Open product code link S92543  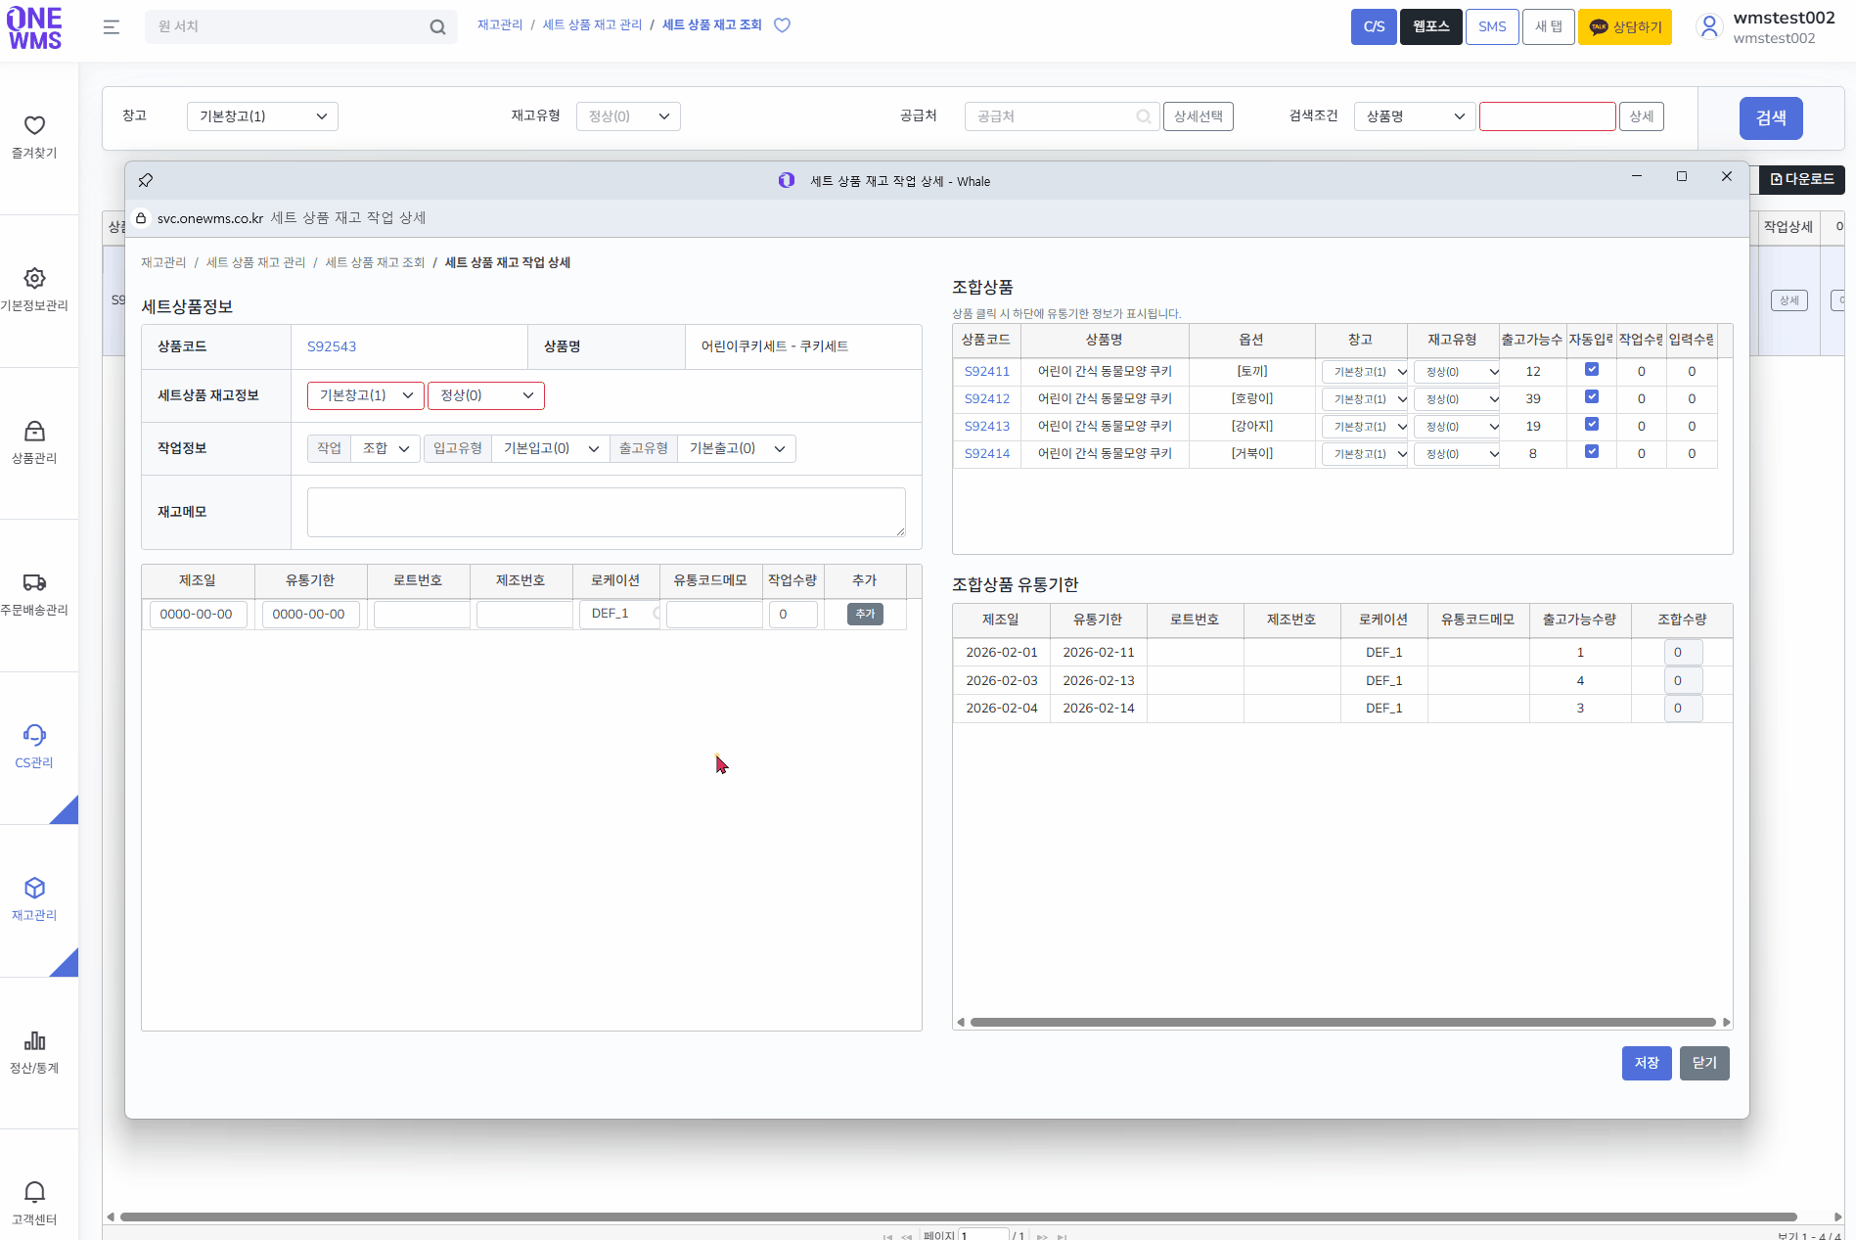(x=332, y=346)
